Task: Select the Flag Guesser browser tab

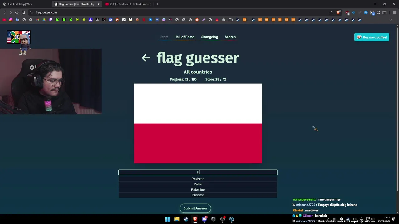Action: pos(77,4)
